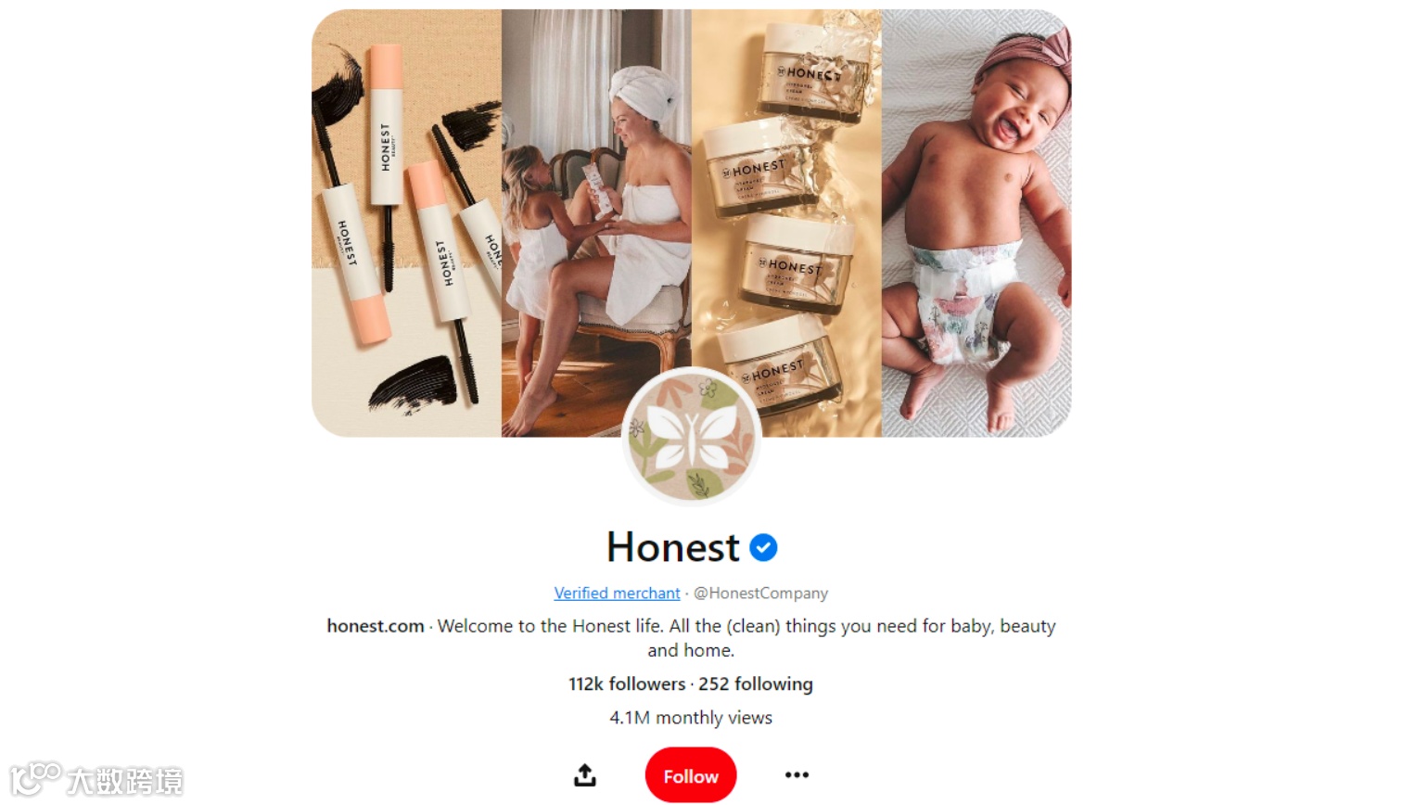Follow the Honest profile
Viewport: 1416px width, 805px height.
[691, 775]
